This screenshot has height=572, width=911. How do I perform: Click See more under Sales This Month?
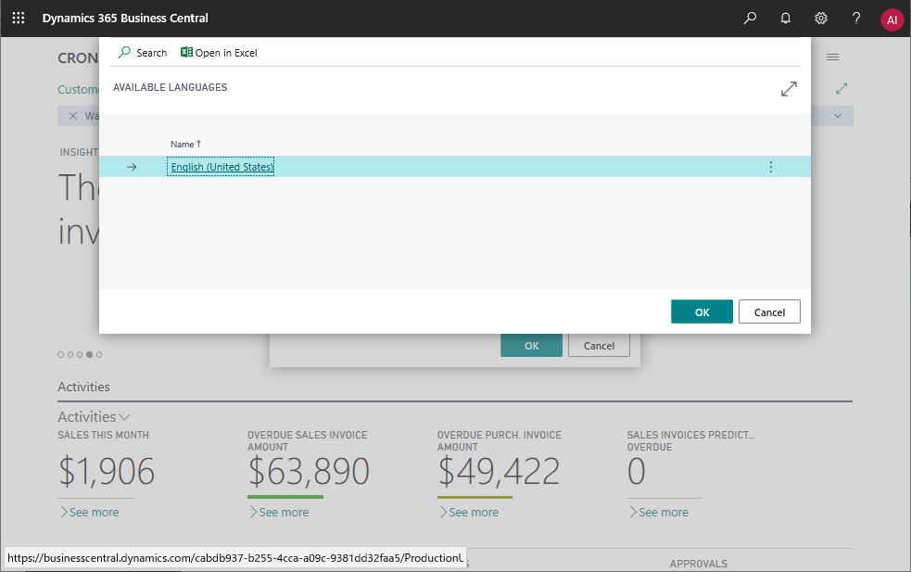[x=89, y=512]
